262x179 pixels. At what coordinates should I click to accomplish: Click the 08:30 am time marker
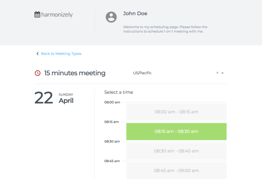click(x=112, y=142)
